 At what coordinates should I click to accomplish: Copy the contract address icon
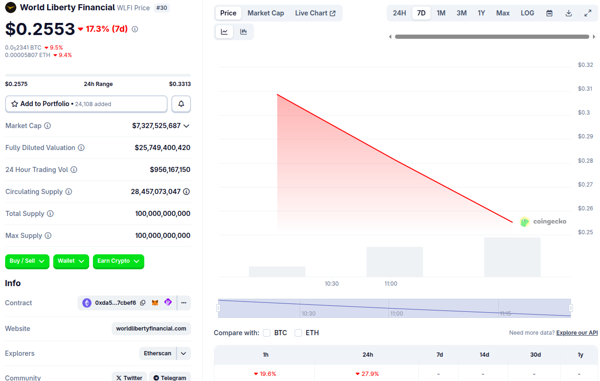pyautogui.click(x=143, y=303)
